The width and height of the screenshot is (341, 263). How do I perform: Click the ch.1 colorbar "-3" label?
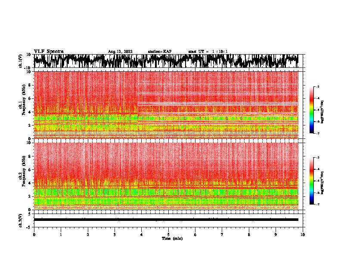click(x=317, y=86)
